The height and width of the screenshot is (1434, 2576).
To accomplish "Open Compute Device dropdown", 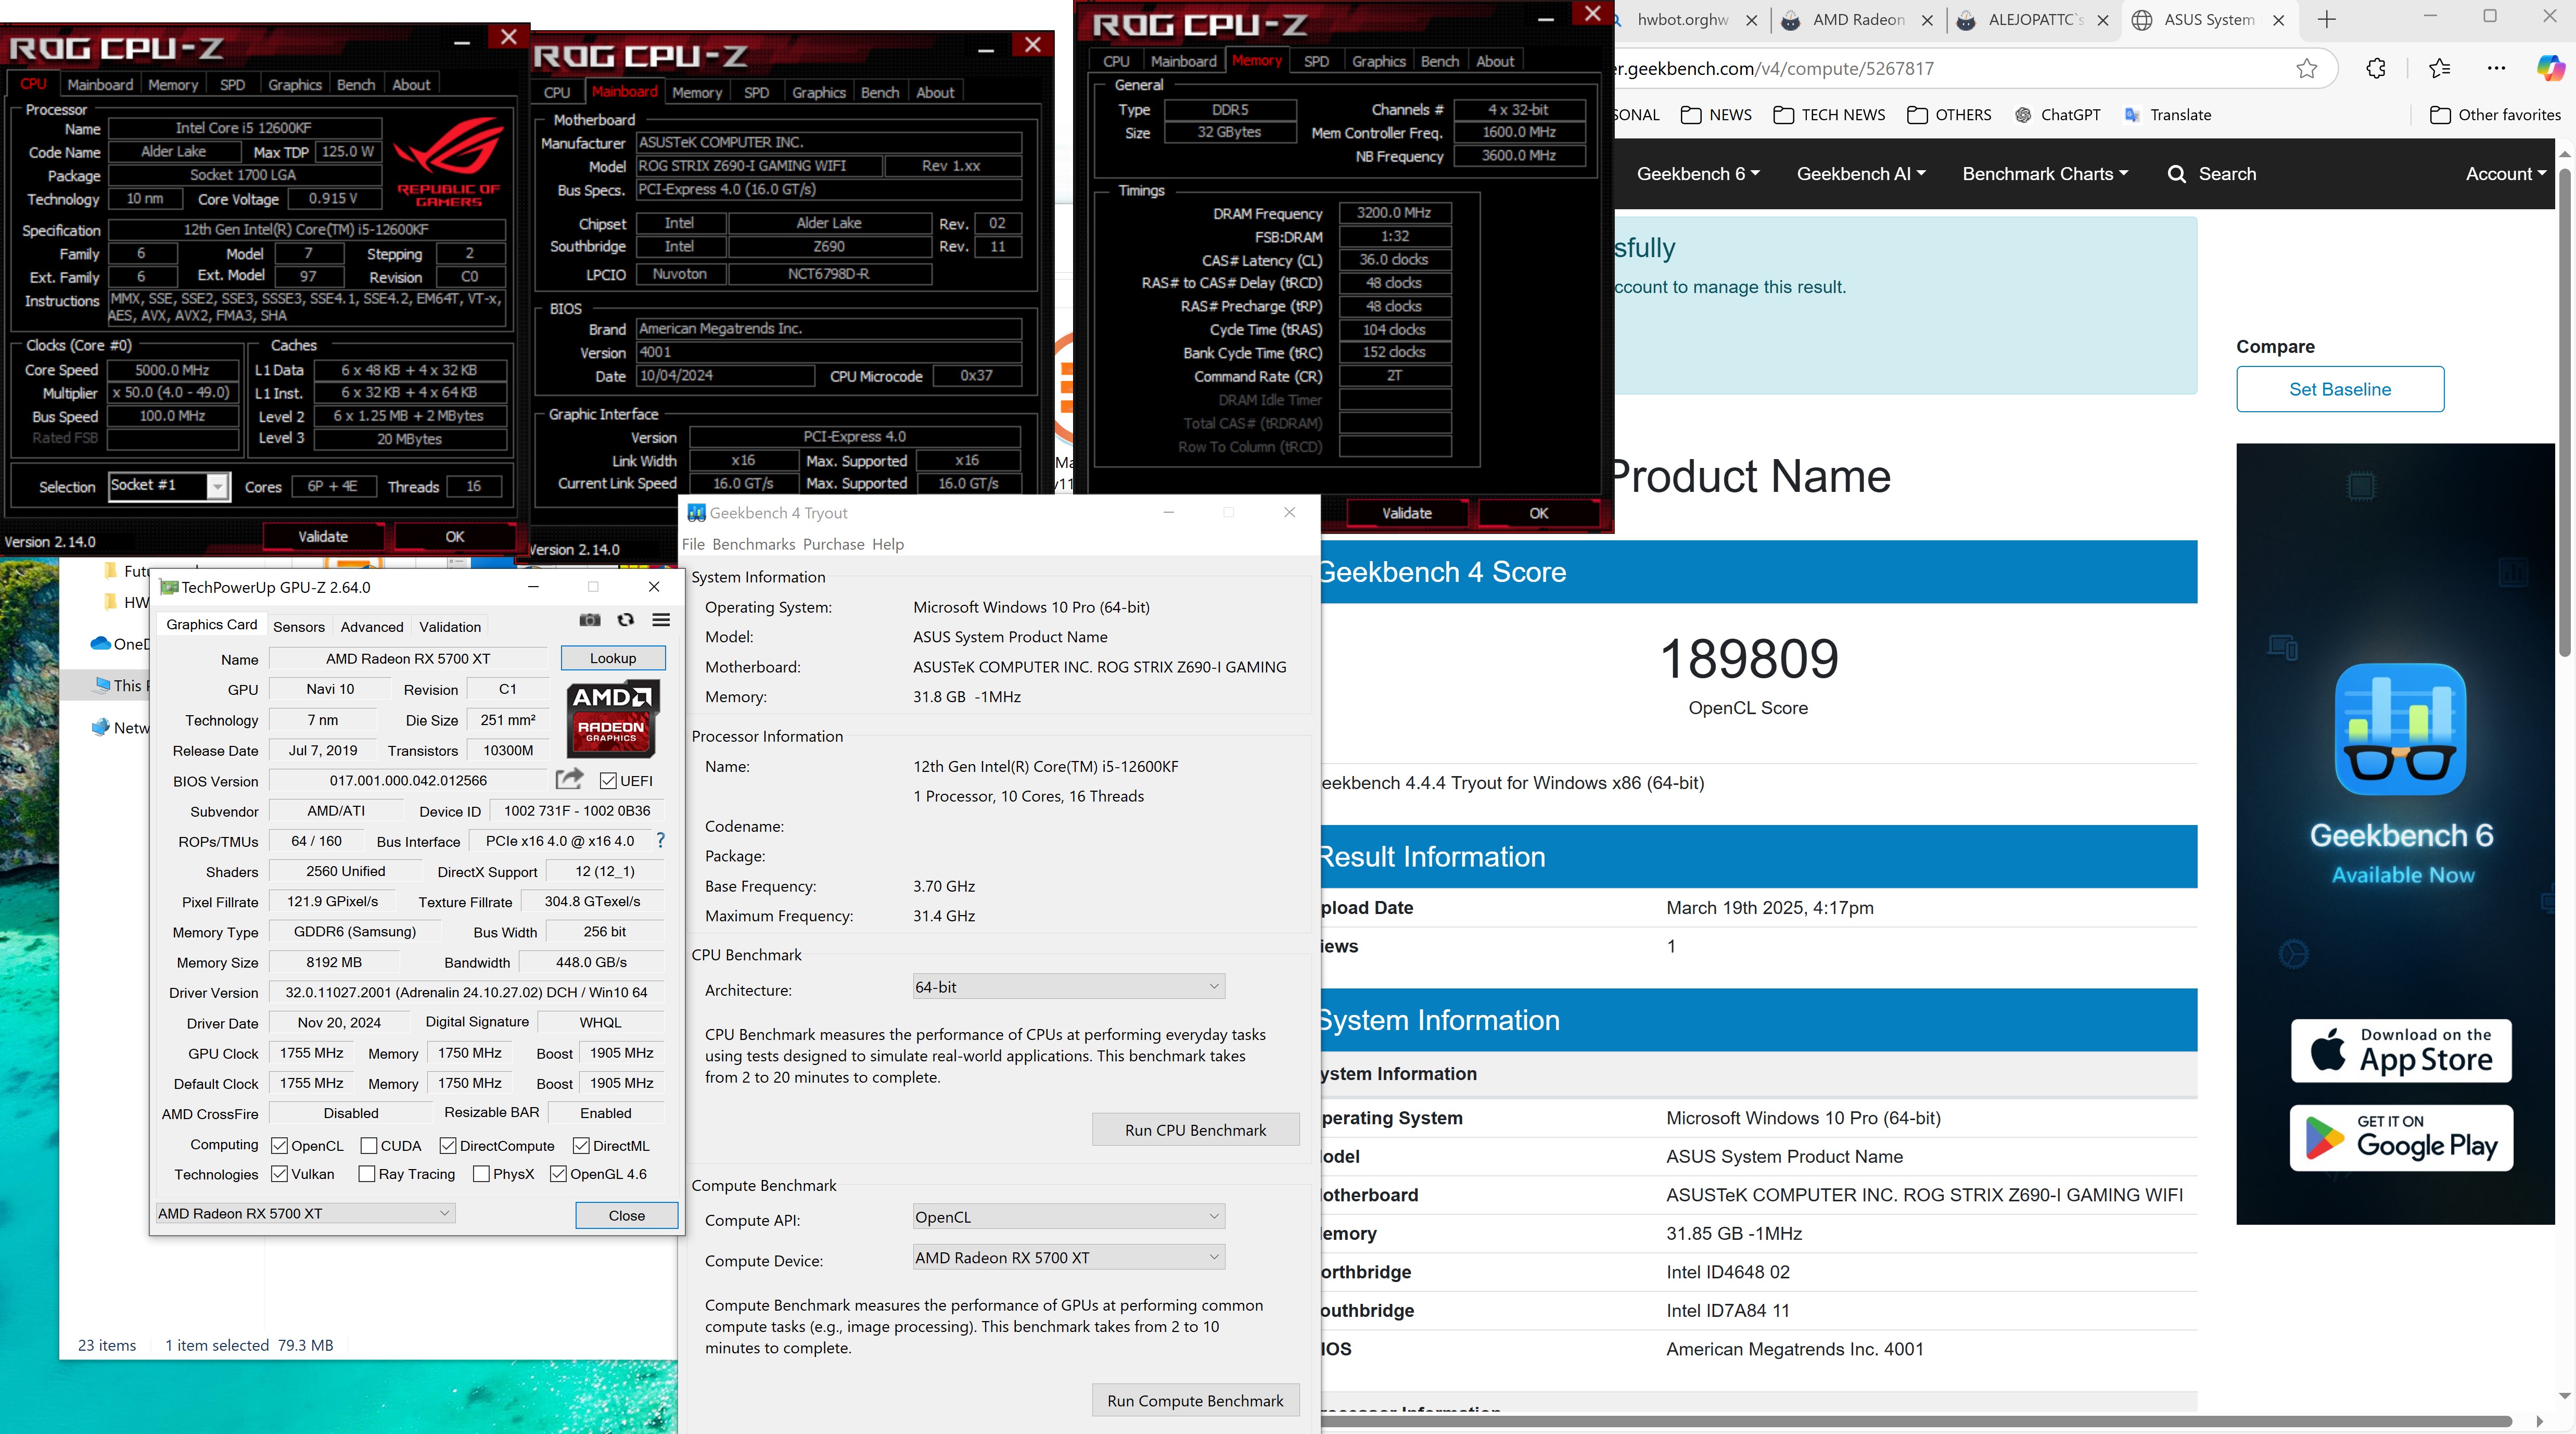I will point(1068,1258).
